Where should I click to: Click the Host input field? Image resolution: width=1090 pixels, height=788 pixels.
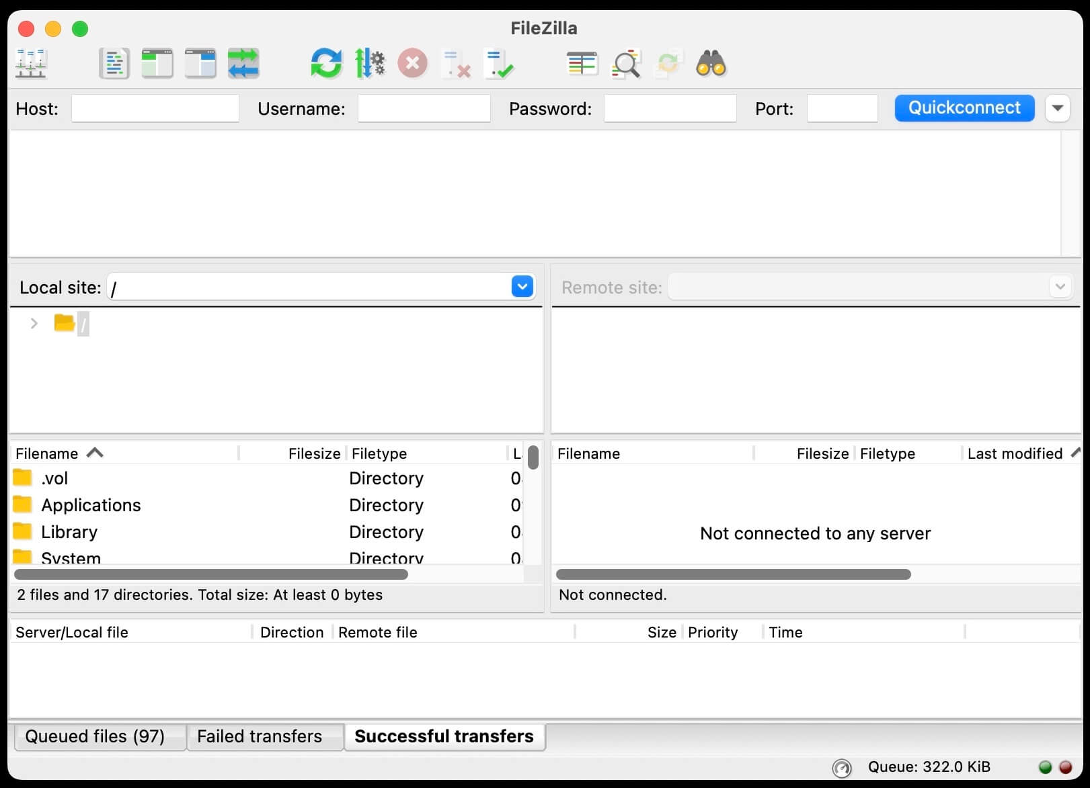click(155, 108)
